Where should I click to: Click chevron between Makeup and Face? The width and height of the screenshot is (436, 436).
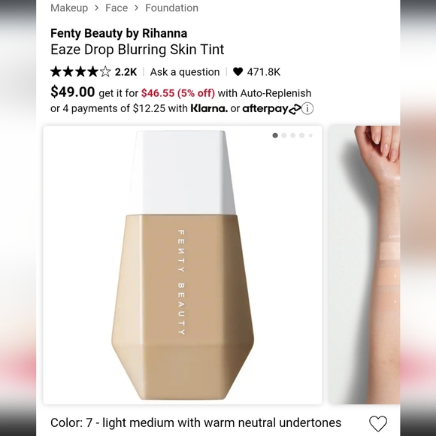point(96,8)
